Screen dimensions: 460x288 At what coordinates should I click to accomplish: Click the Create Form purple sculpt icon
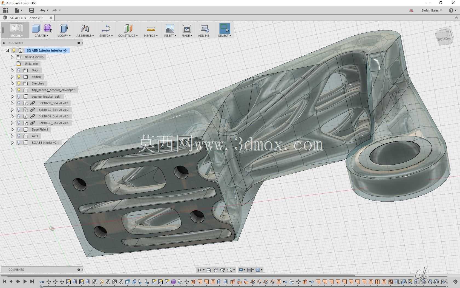[x=48, y=28]
